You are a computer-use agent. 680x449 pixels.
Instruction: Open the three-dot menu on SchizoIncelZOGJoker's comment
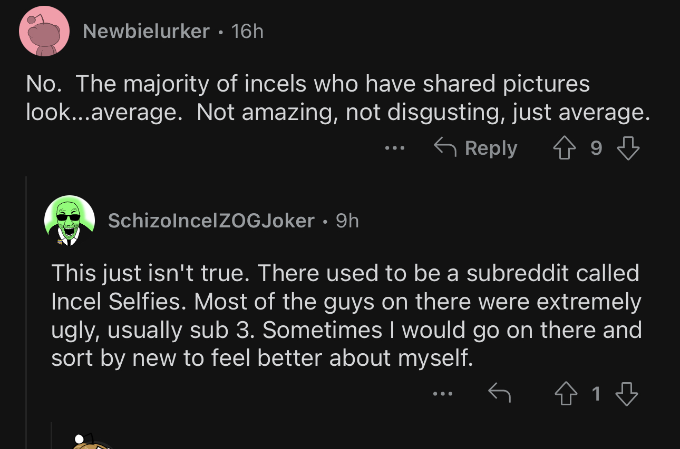coord(443,394)
